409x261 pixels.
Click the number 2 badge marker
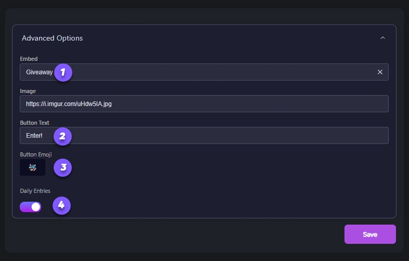pos(62,136)
